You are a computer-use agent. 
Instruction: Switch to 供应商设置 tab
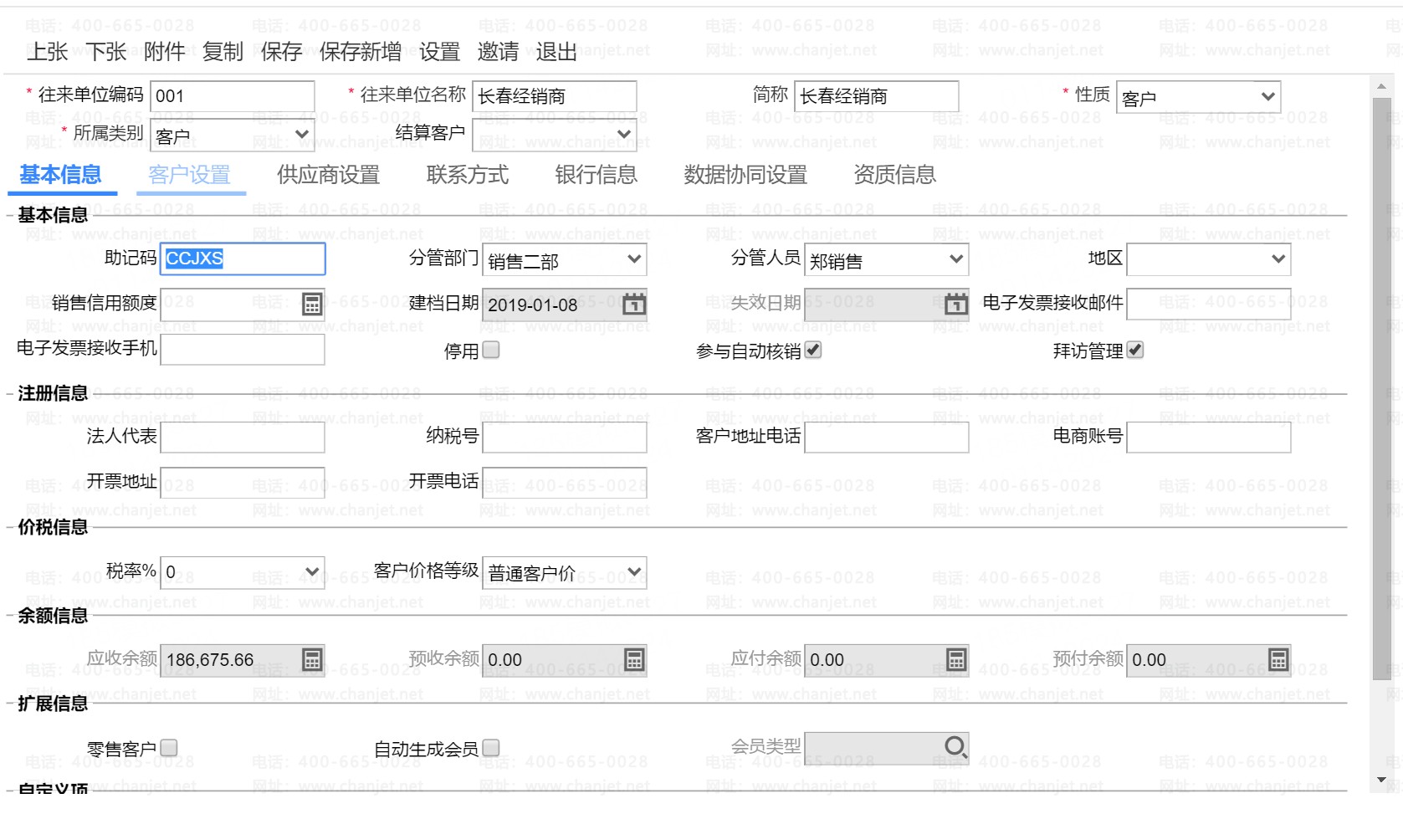click(x=329, y=175)
